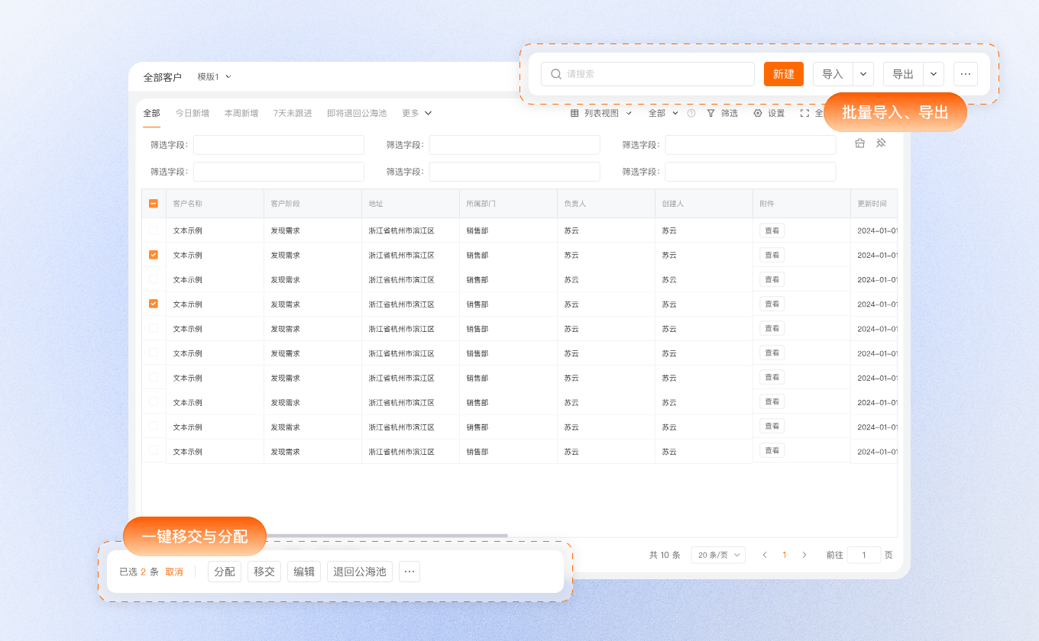Uncheck the upper checked row checkbox
Screen dimensions: 1039x641
click(154, 255)
